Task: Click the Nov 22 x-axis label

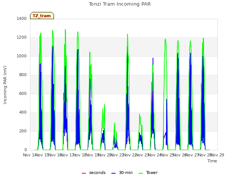Action: (130, 155)
